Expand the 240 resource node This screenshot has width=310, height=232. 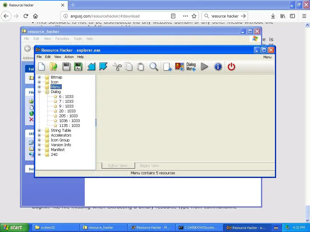tap(39, 154)
